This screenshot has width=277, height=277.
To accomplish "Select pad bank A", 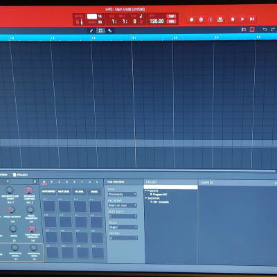I will tap(44, 182).
